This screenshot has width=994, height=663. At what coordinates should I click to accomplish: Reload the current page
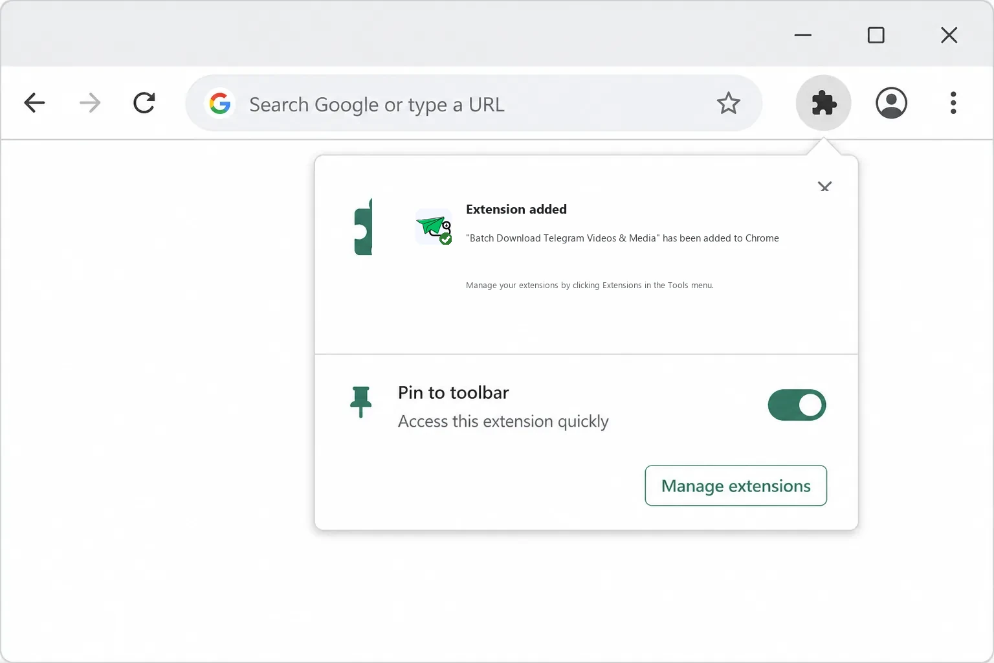144,103
